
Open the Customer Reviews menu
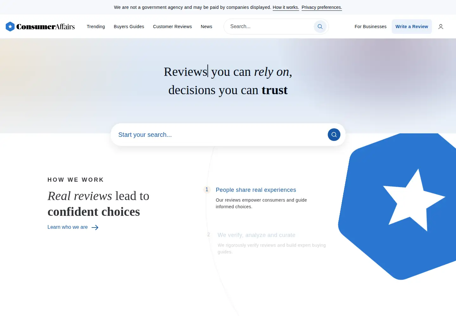click(x=172, y=27)
